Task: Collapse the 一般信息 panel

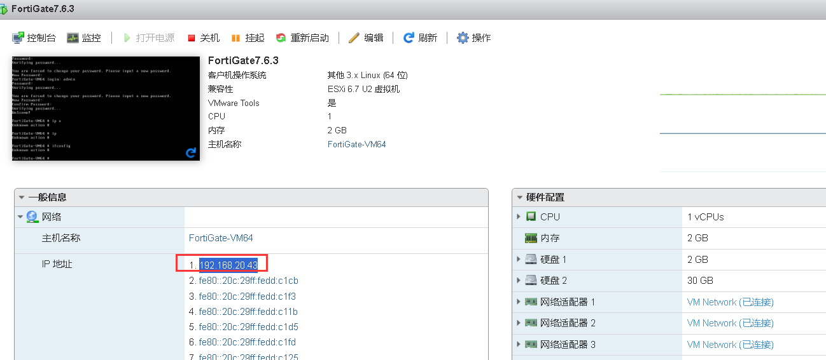Action: pyautogui.click(x=22, y=197)
